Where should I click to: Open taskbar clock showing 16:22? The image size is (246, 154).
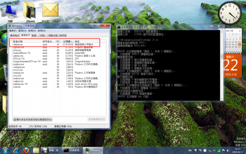238,151
